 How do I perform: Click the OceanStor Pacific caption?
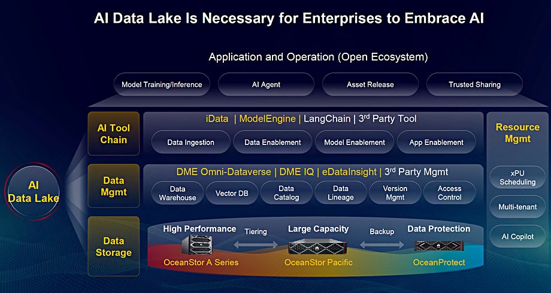pyautogui.click(x=319, y=262)
